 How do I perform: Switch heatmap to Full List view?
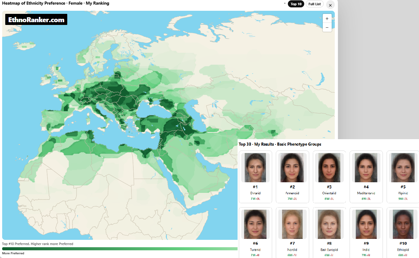315,4
